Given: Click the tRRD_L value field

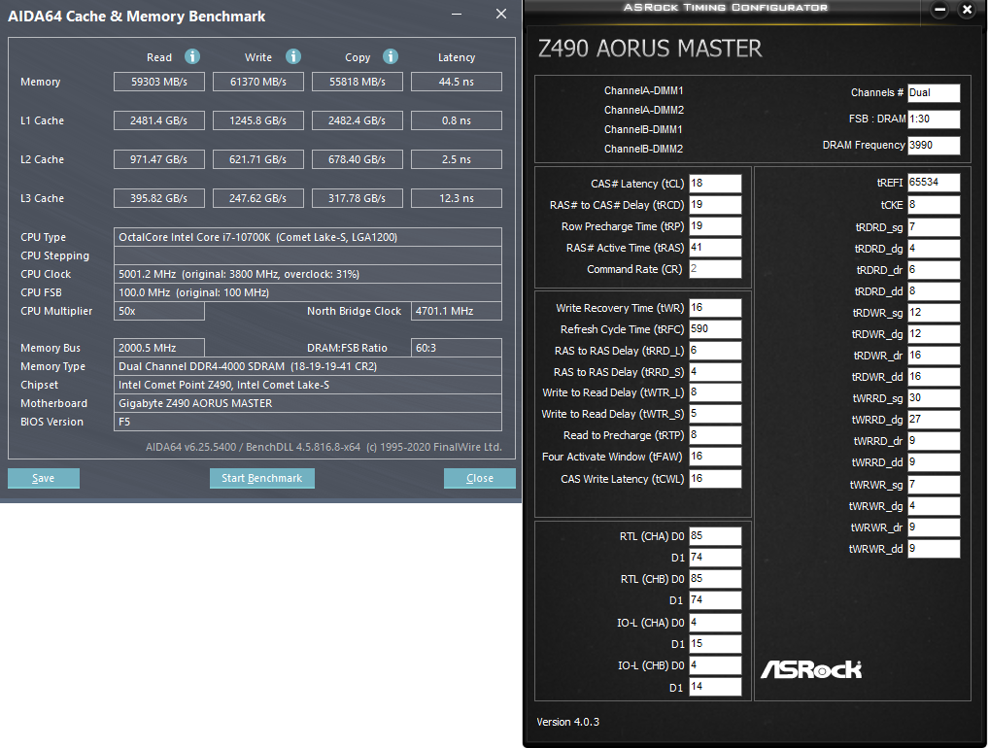Looking at the screenshot, I should pos(715,351).
